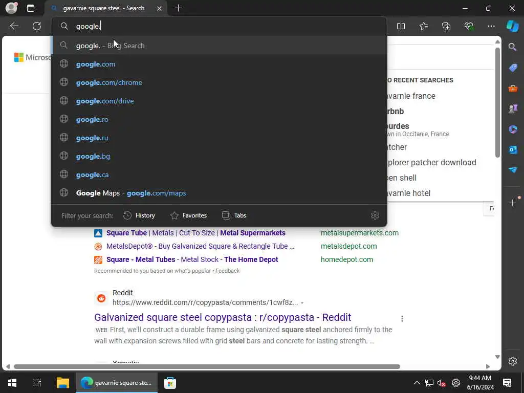524x393 pixels.
Task: Open Browser essentials heart icon
Action: point(469,26)
